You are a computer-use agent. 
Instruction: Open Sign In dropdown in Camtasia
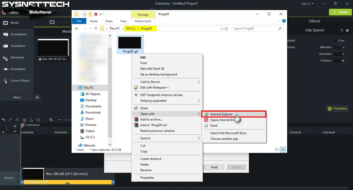pos(308,4)
